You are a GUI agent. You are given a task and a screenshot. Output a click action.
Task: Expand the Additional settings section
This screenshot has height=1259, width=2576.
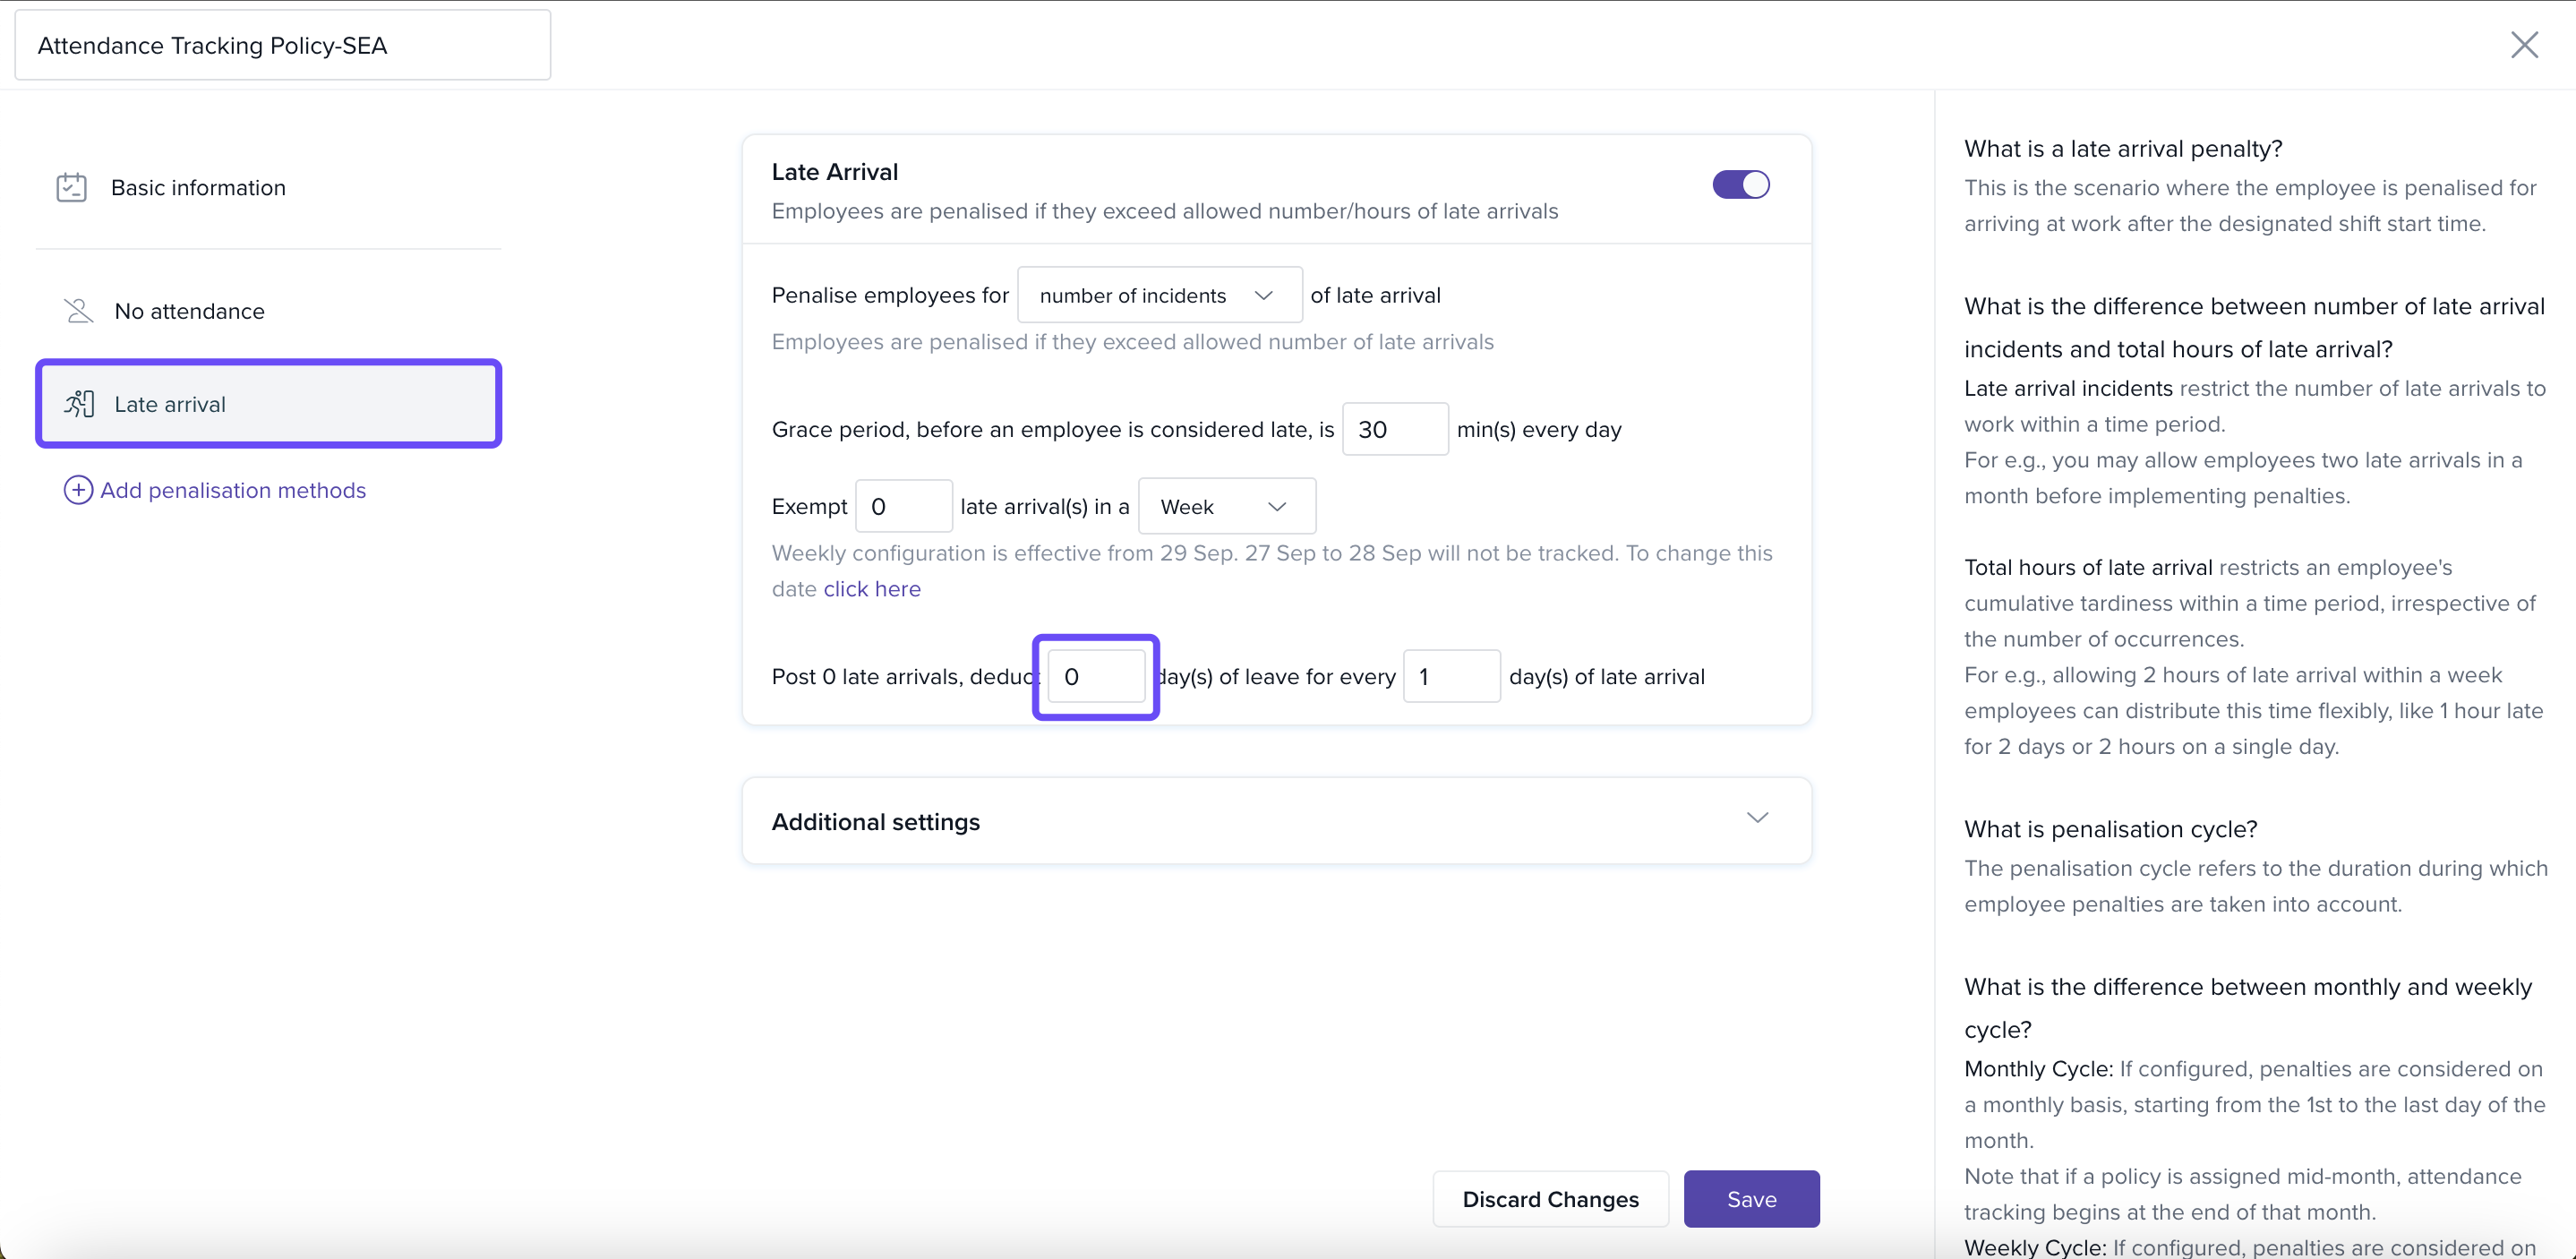pos(1275,821)
